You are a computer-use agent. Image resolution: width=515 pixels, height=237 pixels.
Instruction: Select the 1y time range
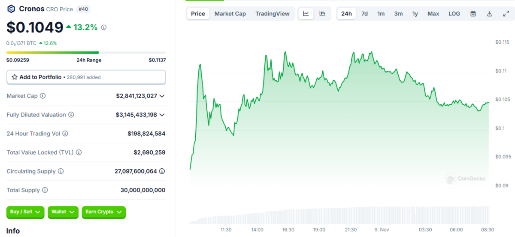coord(415,14)
